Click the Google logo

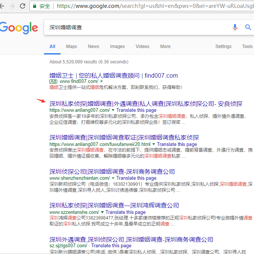point(19,28)
